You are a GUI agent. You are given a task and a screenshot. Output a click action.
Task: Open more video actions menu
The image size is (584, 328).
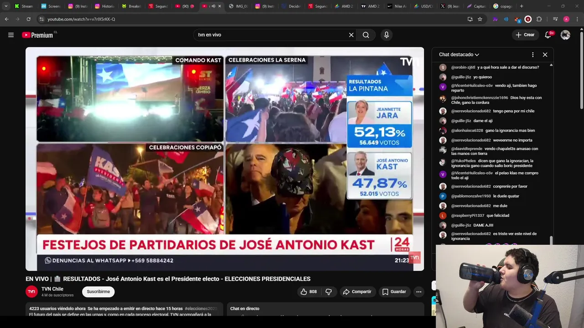418,292
